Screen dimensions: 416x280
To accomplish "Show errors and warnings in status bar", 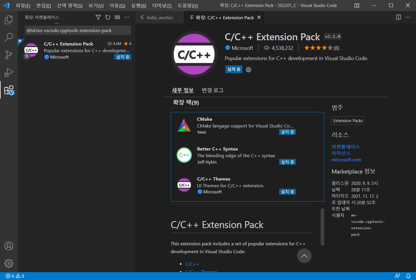I will click(x=15, y=276).
